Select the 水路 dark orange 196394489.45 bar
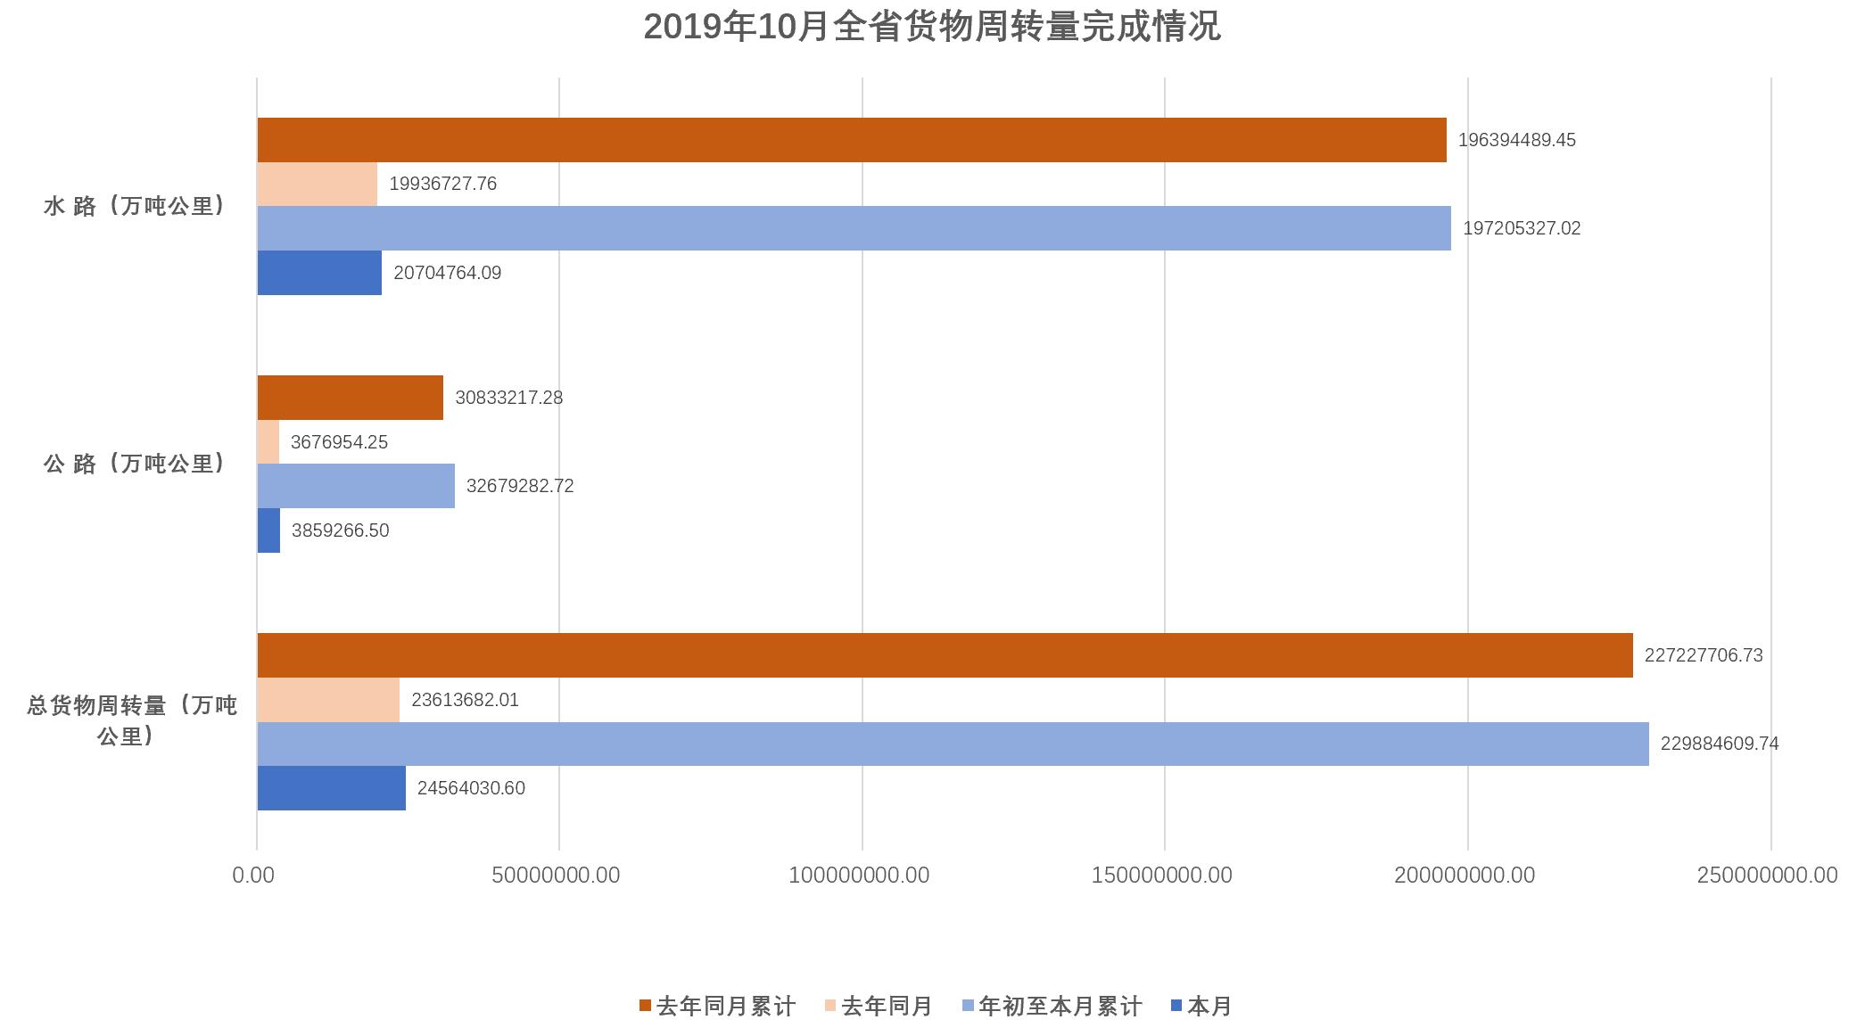The width and height of the screenshot is (1865, 1036). (851, 140)
